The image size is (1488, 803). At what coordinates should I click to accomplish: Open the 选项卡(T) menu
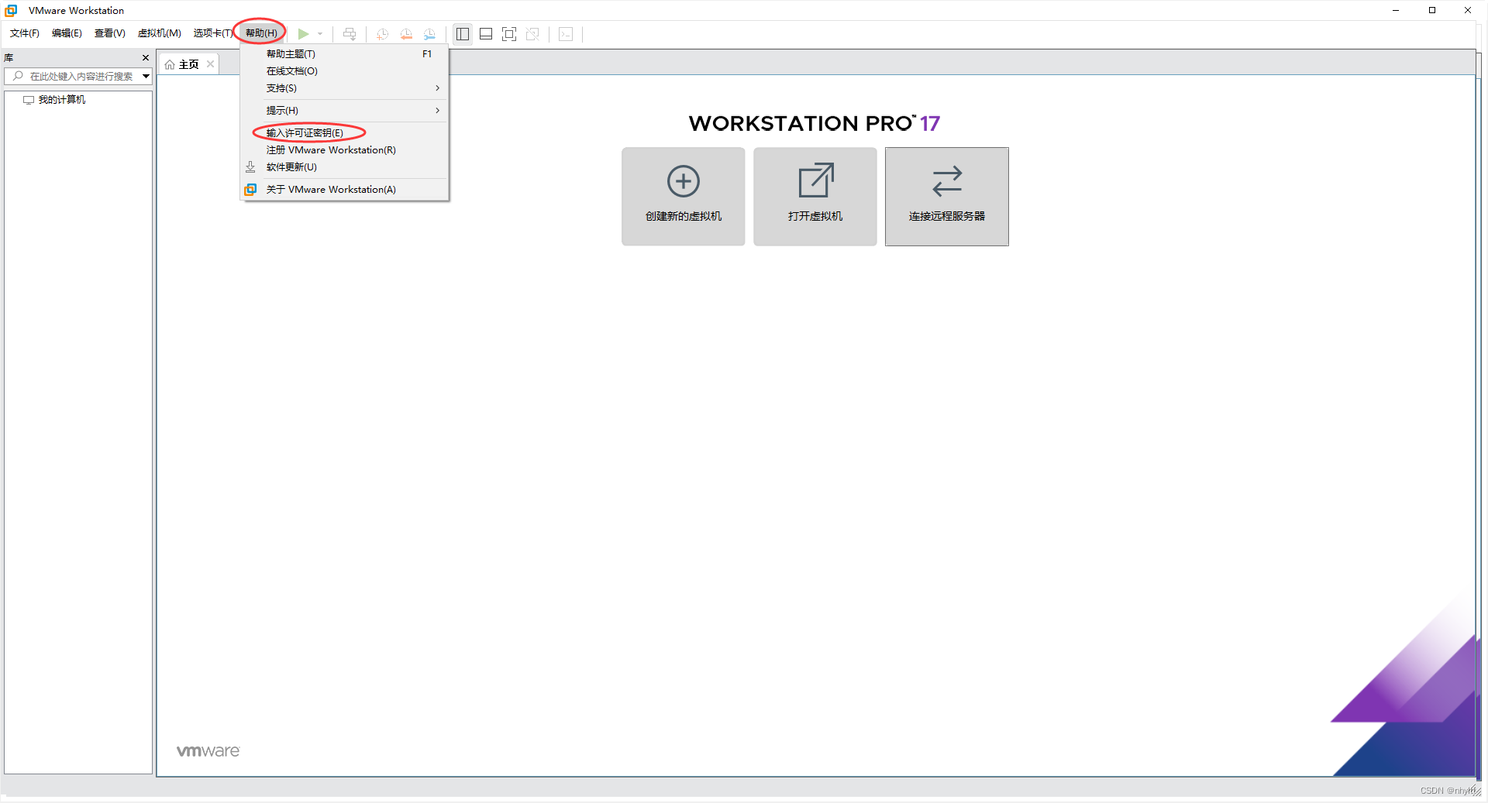click(212, 33)
